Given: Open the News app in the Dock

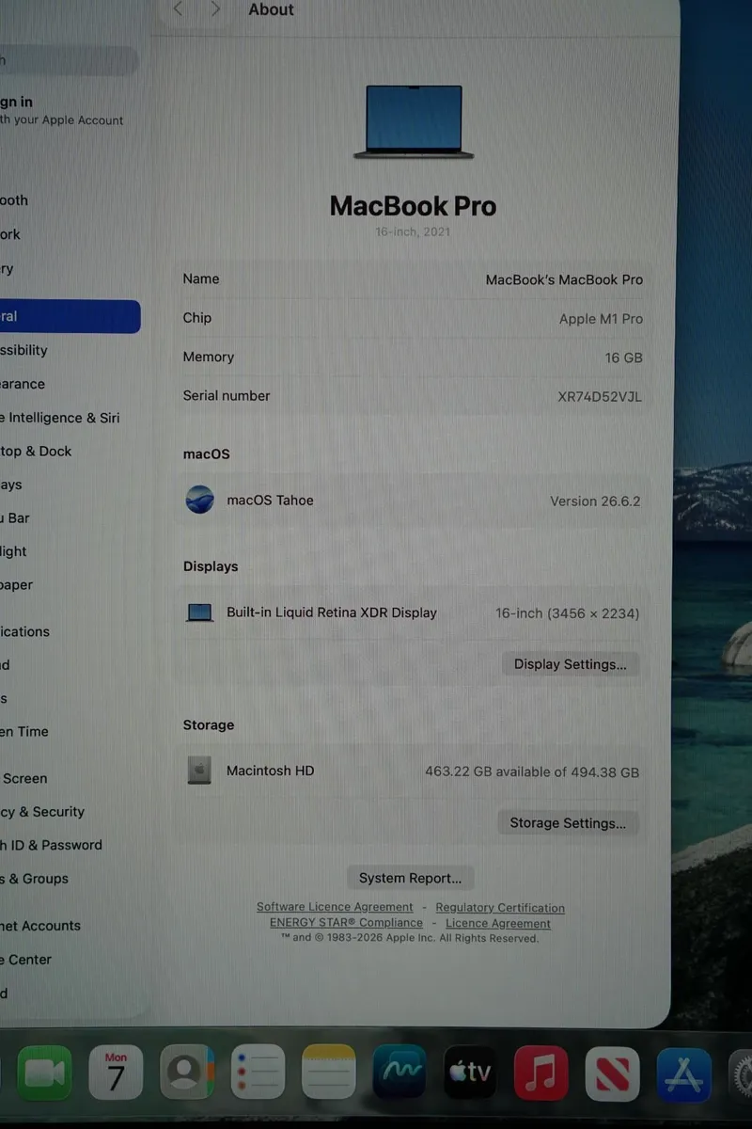Looking at the screenshot, I should (612, 1073).
